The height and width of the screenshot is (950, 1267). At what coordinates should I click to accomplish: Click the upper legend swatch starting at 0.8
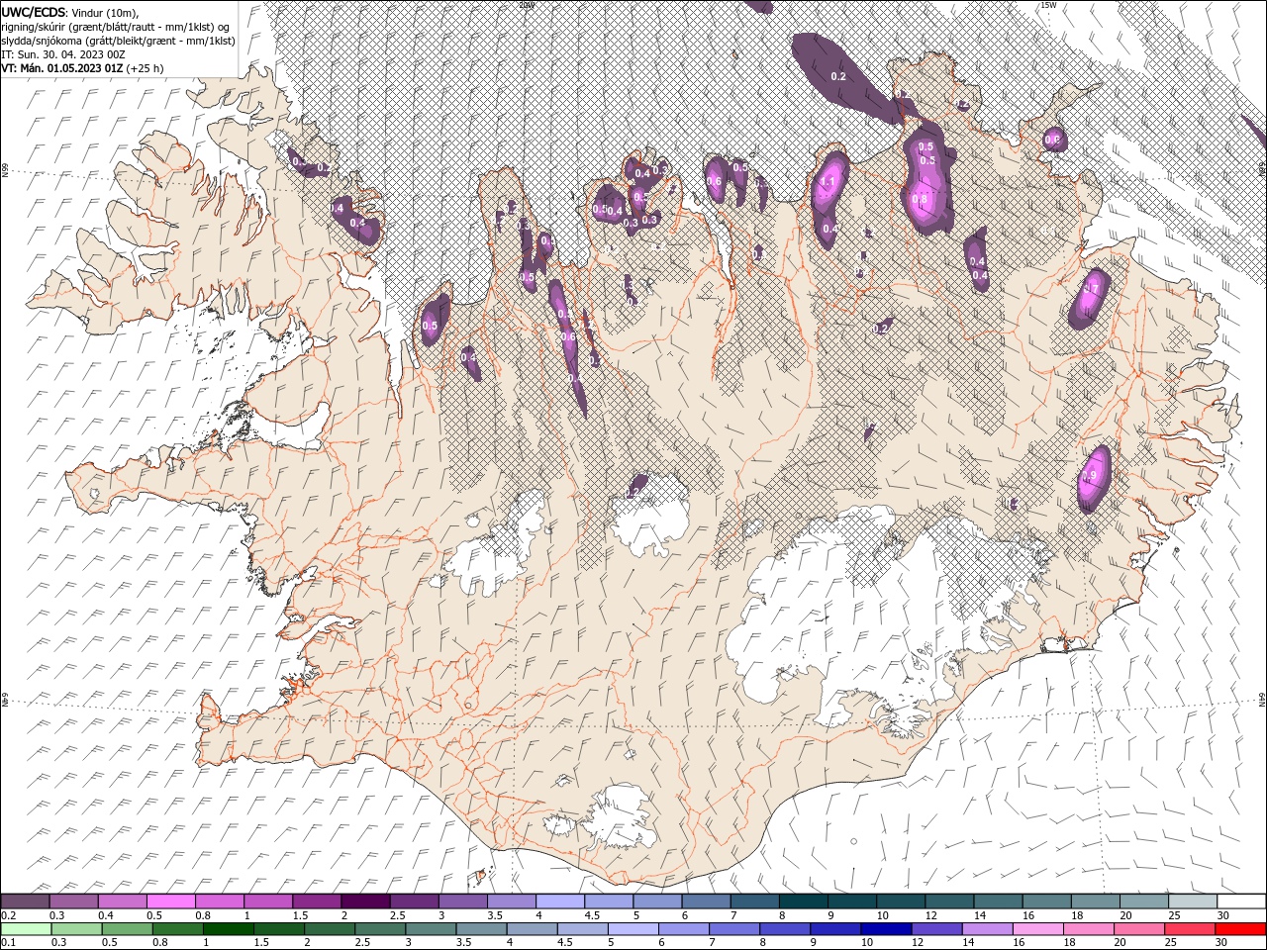point(220,902)
